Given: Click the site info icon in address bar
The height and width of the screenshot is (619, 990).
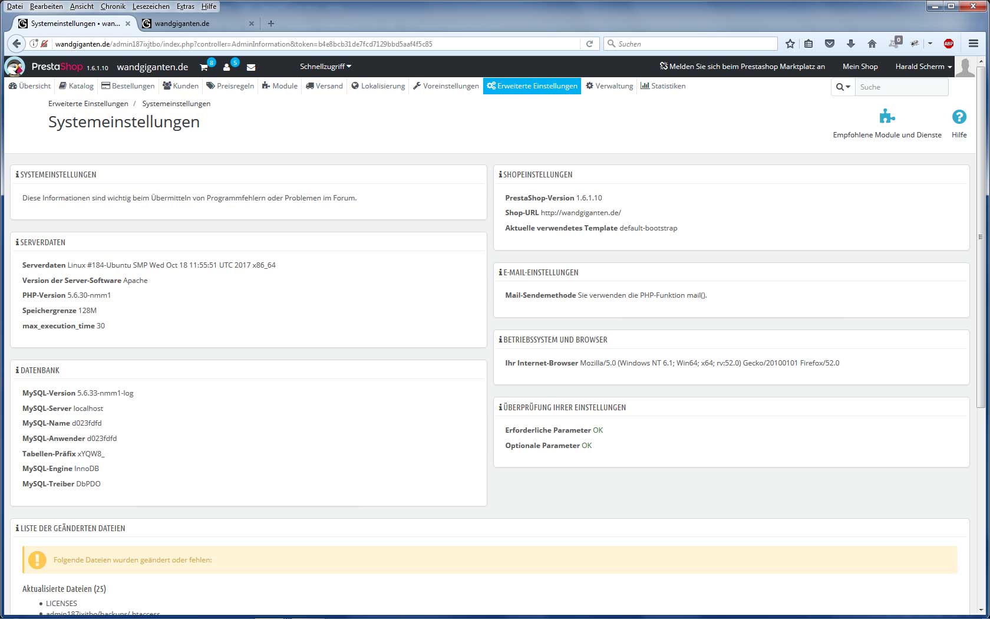Looking at the screenshot, I should tap(34, 44).
